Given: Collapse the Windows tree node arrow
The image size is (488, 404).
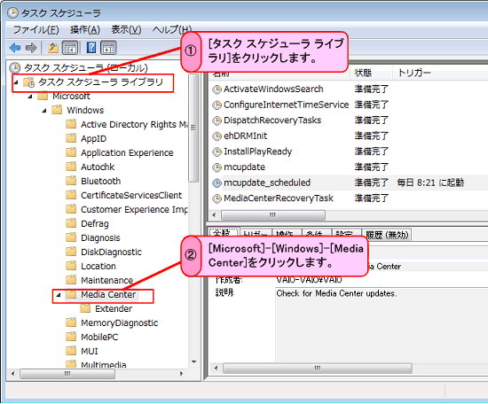Looking at the screenshot, I should [x=44, y=111].
